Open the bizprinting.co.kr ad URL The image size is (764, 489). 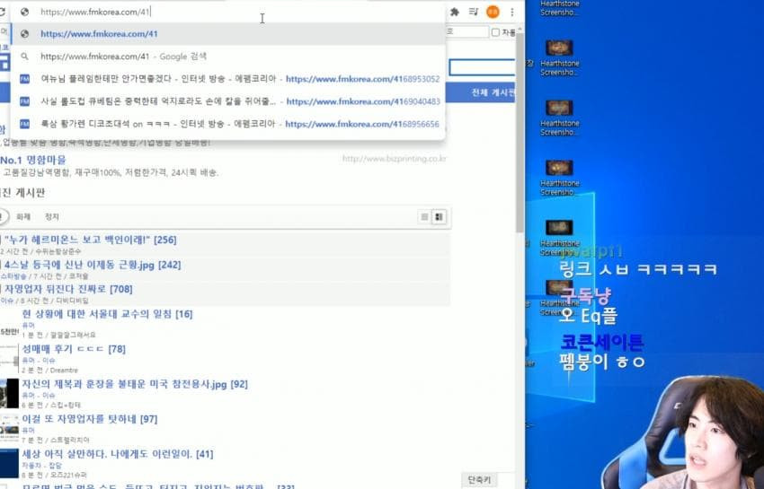(394, 159)
